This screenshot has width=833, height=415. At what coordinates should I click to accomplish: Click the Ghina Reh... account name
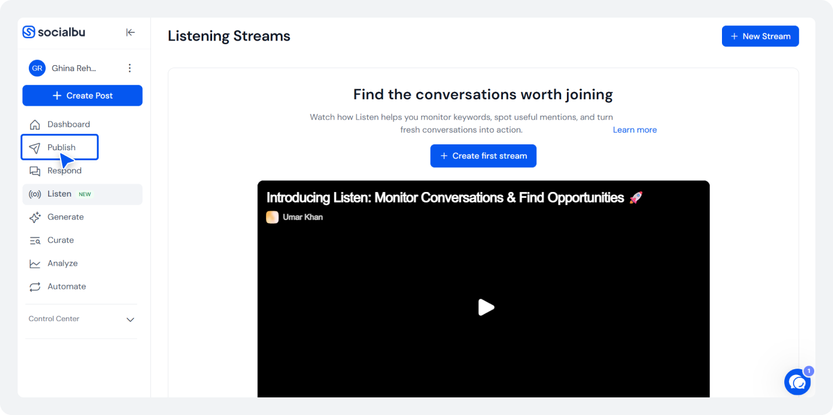click(74, 68)
